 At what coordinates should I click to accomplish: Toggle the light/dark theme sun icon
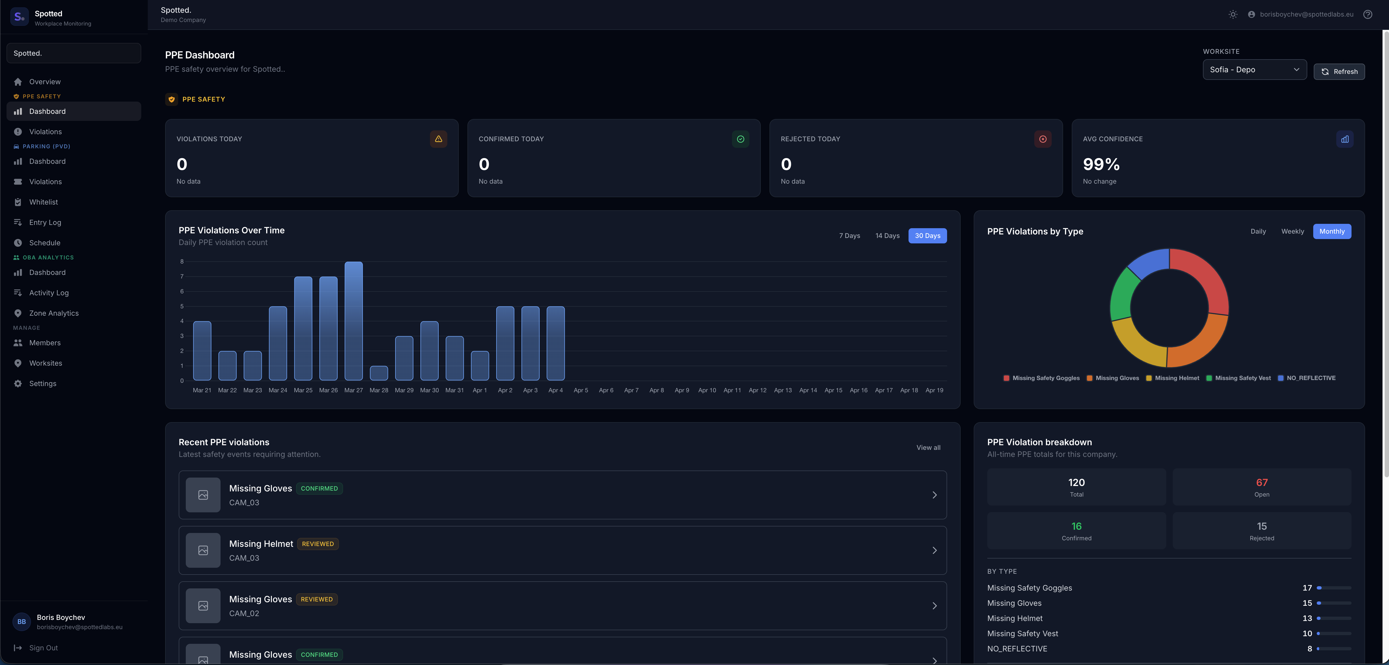(x=1233, y=14)
